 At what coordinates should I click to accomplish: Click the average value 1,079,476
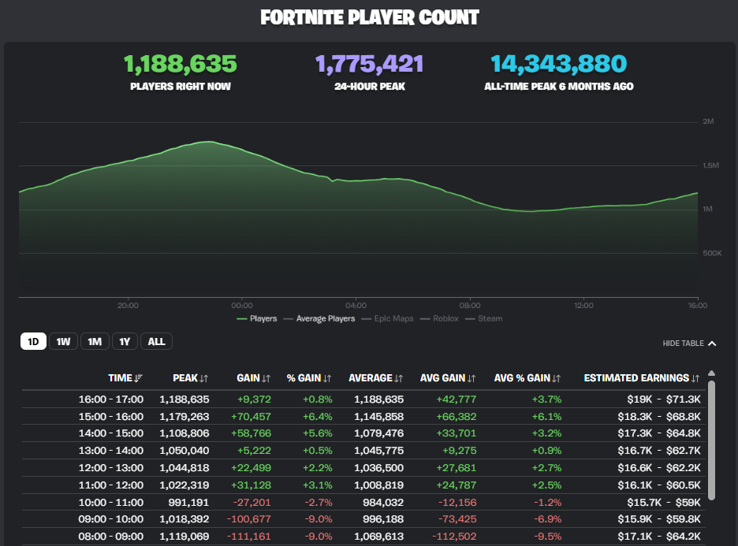click(x=379, y=433)
